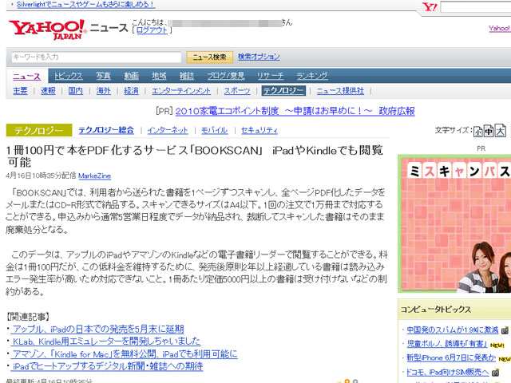Image resolution: width=511 pixels, height=383 pixels.
Task: Open モバイル subcategory
Action: pos(215,130)
